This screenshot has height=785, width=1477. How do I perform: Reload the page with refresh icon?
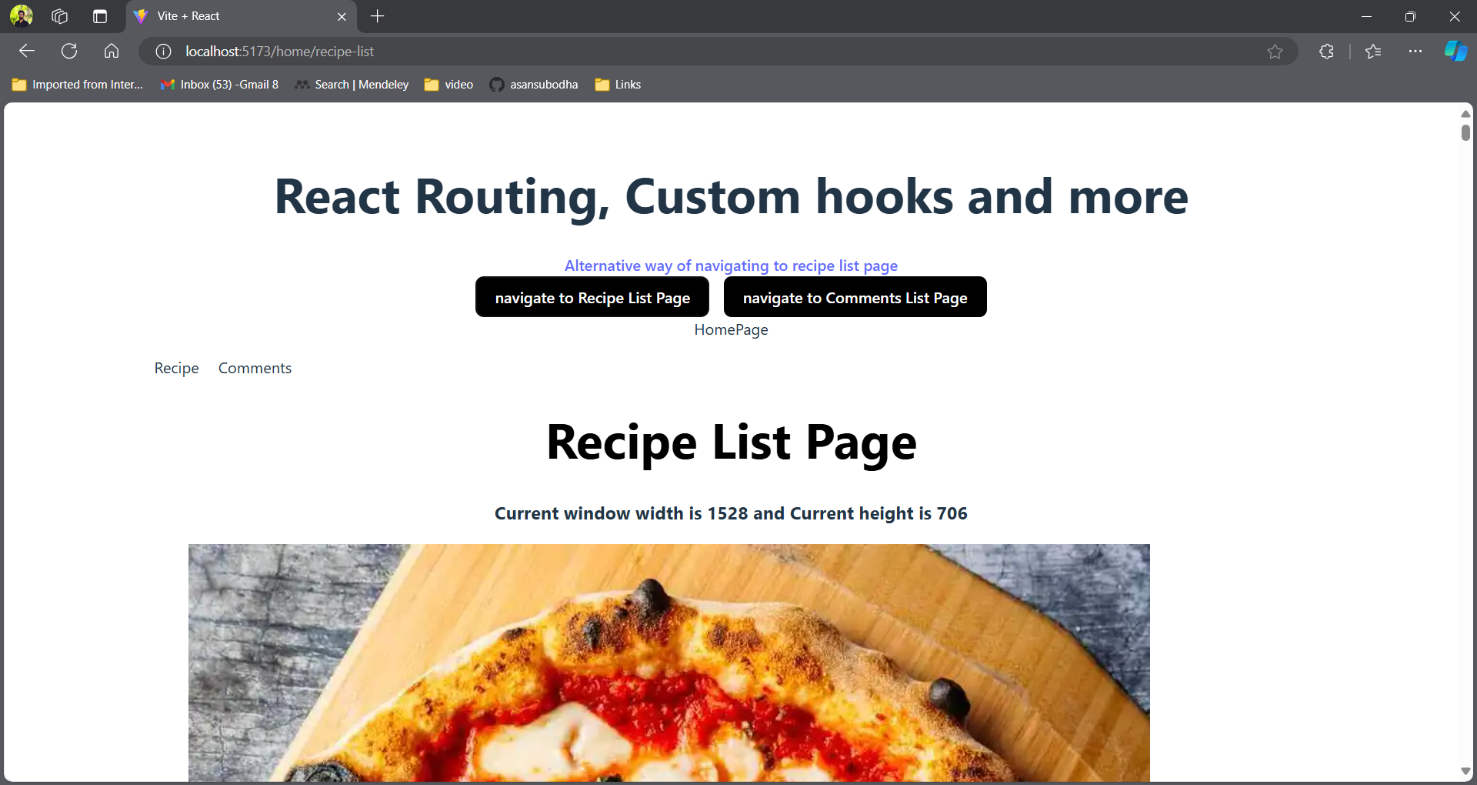69,52
